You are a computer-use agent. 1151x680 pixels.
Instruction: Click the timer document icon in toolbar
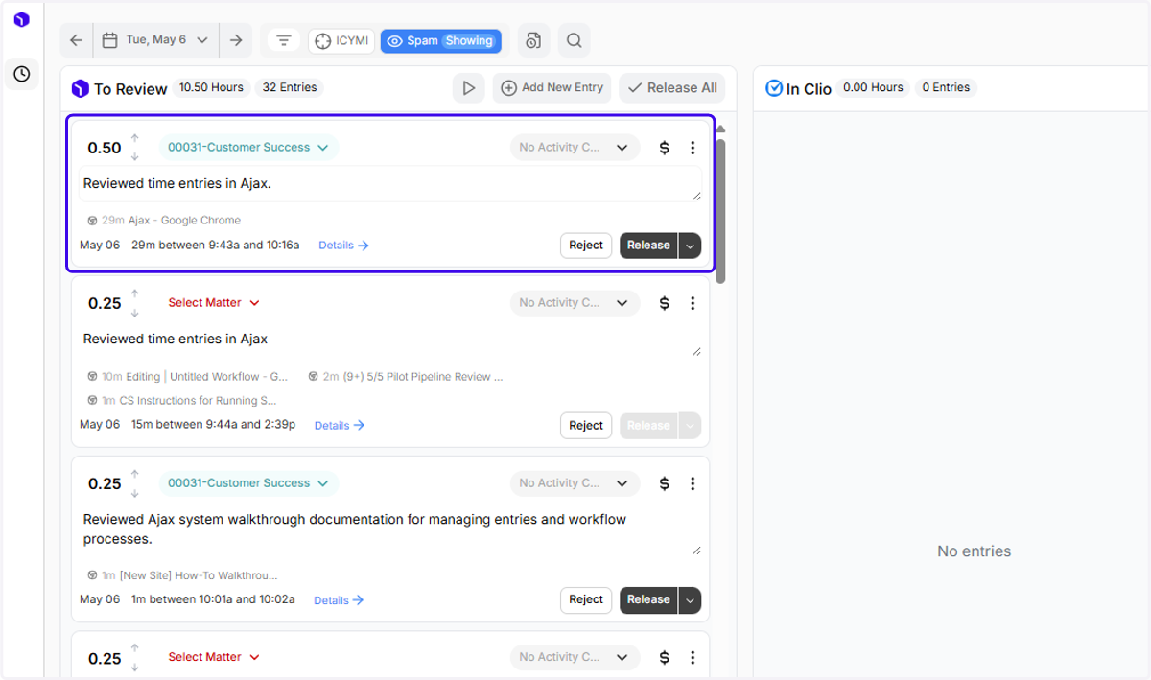point(534,40)
